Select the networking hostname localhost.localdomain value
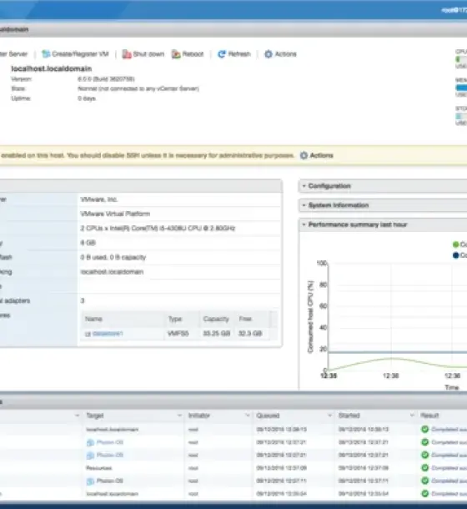 coord(112,272)
